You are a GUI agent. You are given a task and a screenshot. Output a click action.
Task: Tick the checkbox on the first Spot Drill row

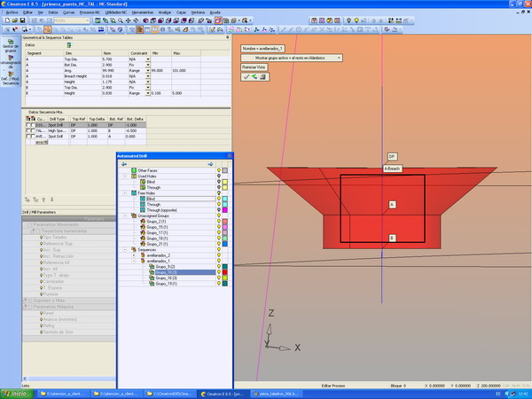click(29, 125)
